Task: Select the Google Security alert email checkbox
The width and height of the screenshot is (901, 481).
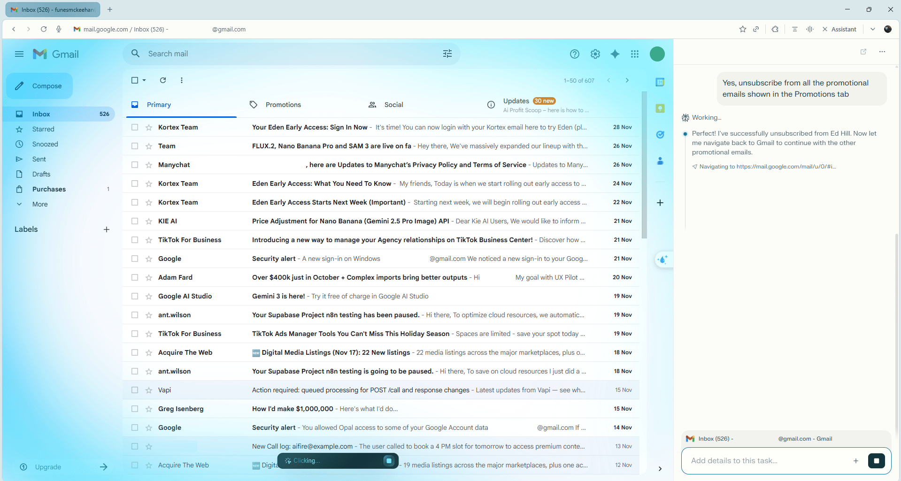Action: pos(135,259)
